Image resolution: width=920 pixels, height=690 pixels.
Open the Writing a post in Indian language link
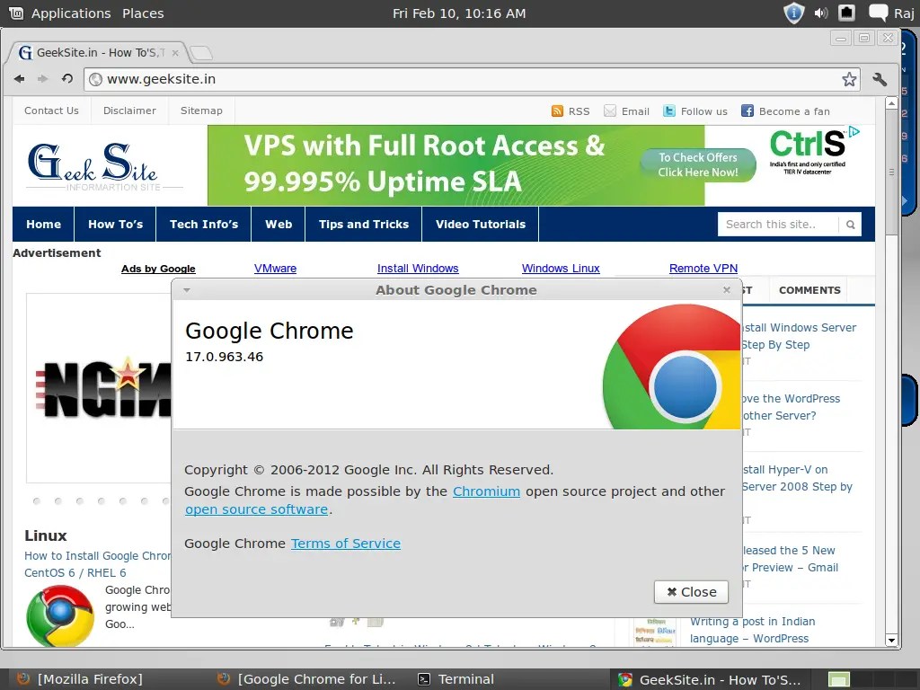752,630
